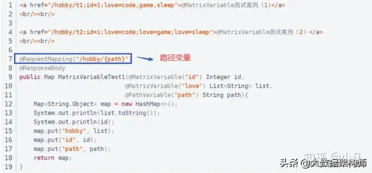This screenshot has width=372, height=173.
Task: Click the System.out.println(list.toString()) line
Action: coord(97,113)
